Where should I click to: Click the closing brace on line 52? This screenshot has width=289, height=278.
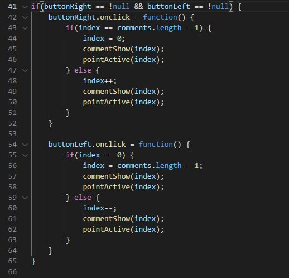pyautogui.click(x=51, y=123)
